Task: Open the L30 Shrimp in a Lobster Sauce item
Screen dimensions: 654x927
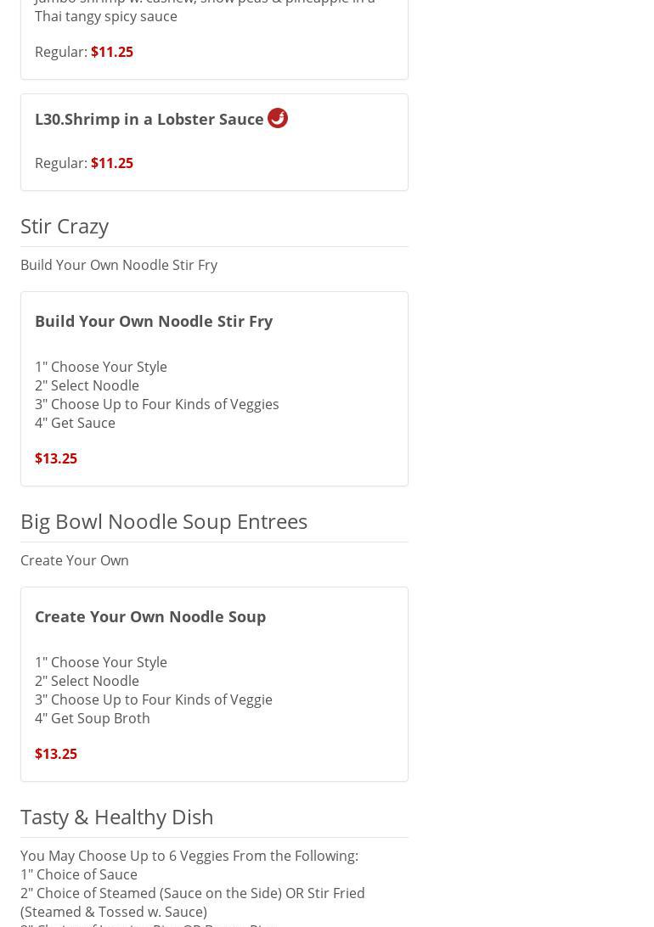Action: (149, 119)
